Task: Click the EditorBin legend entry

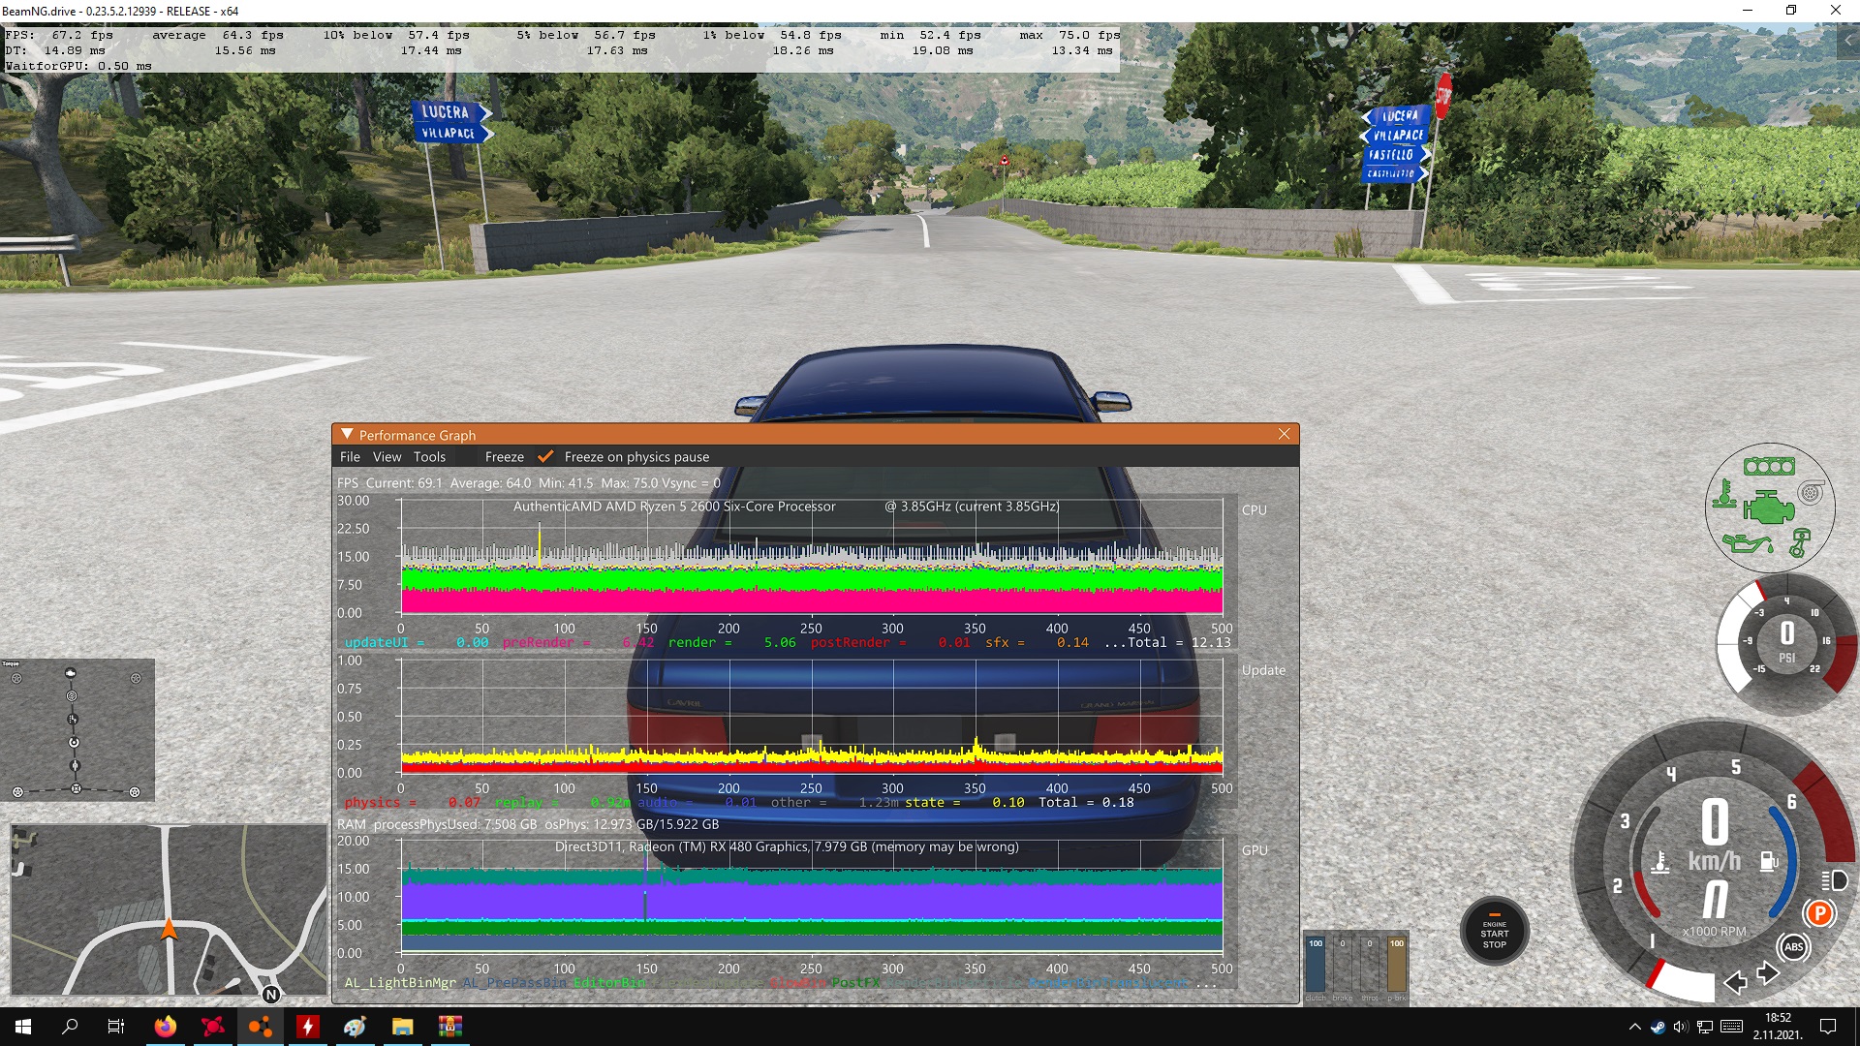Action: point(609,983)
